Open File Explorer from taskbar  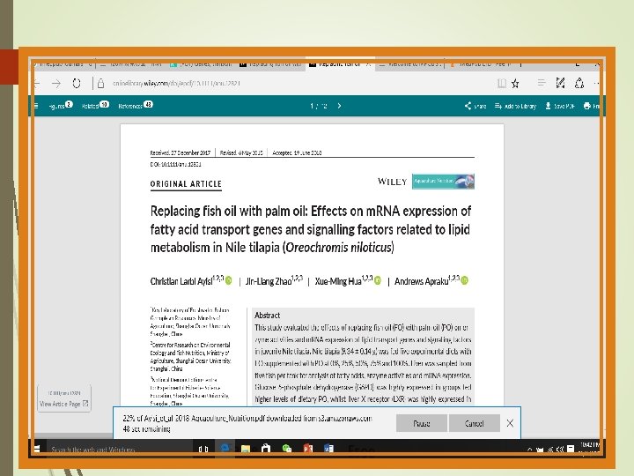click(x=246, y=449)
